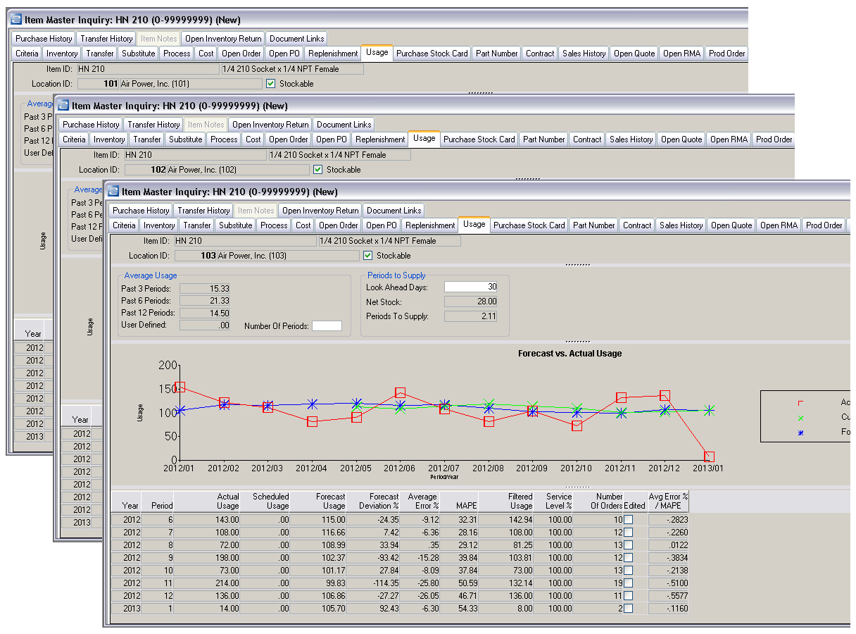This screenshot has height=634, width=856.
Task: Click the Periods To Supply value 2.11
Action: [471, 316]
